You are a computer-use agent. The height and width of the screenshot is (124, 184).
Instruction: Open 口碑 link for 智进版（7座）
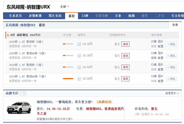[154, 65]
